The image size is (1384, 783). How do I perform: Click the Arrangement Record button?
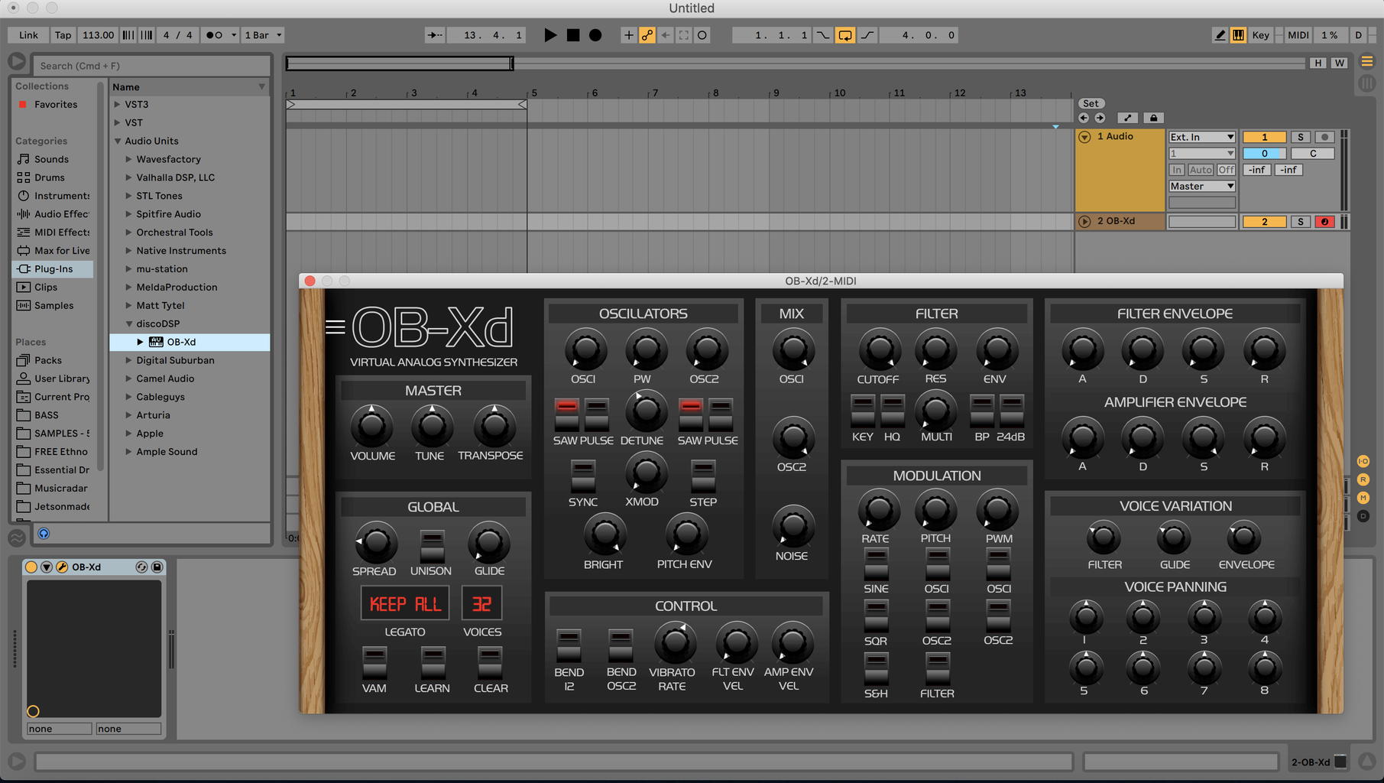click(x=595, y=35)
